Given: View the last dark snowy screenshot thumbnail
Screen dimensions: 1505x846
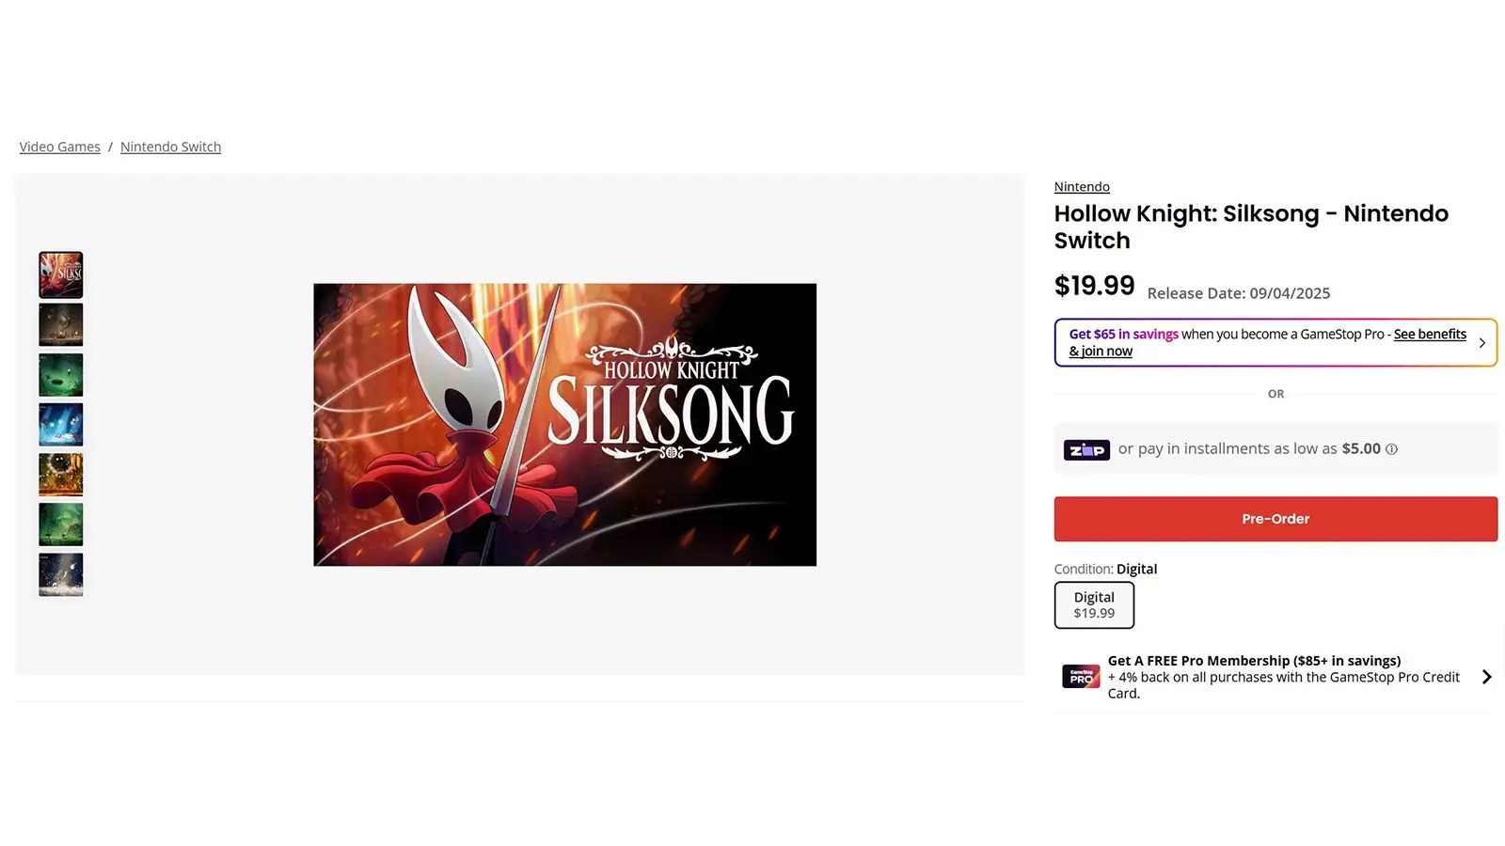Looking at the screenshot, I should [61, 574].
